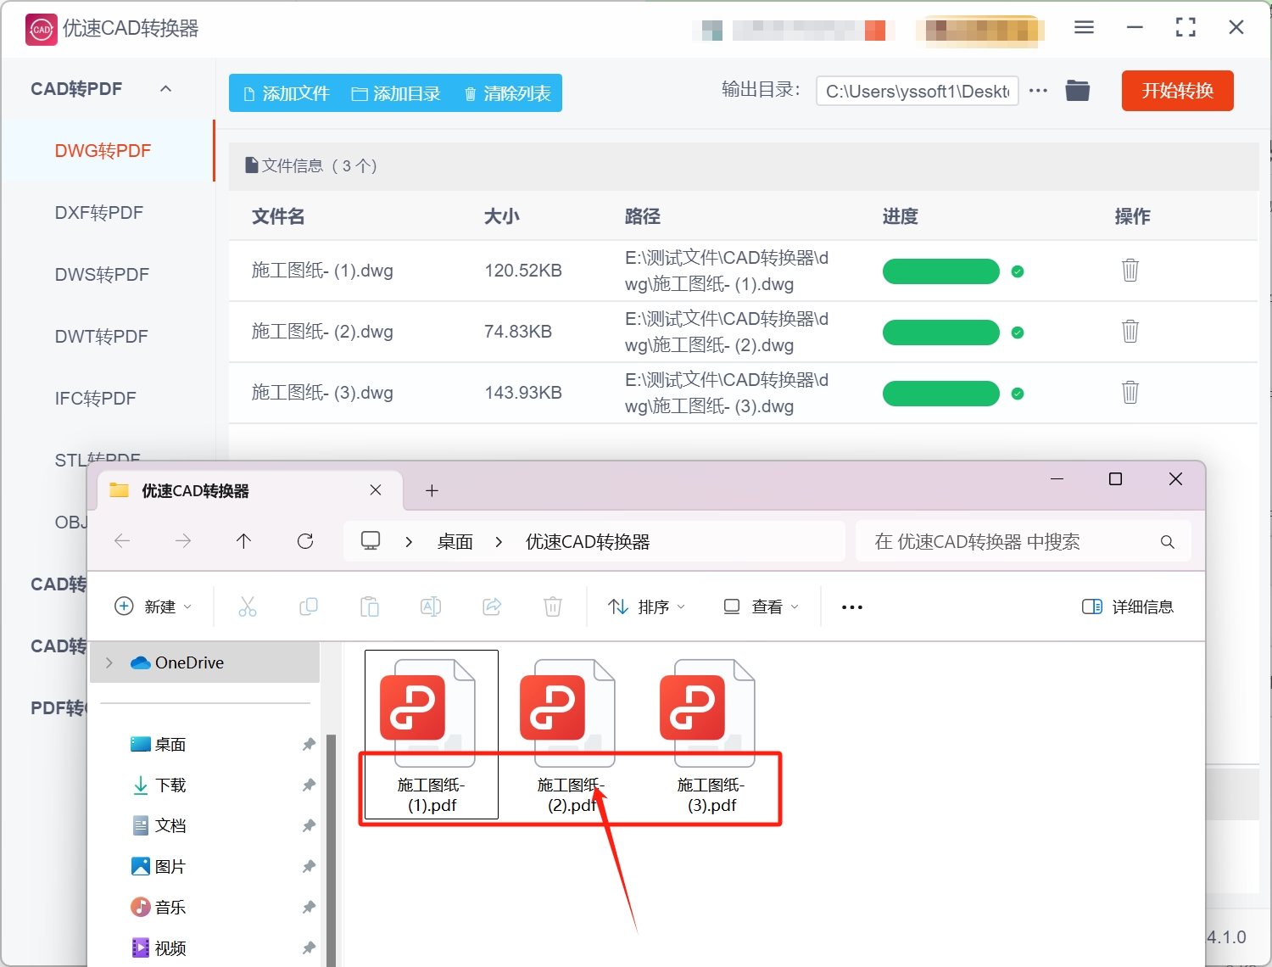Screen dimensions: 1272x967
Task: Click the Cut scissors icon in Explorer toolbar
Action: click(x=248, y=606)
